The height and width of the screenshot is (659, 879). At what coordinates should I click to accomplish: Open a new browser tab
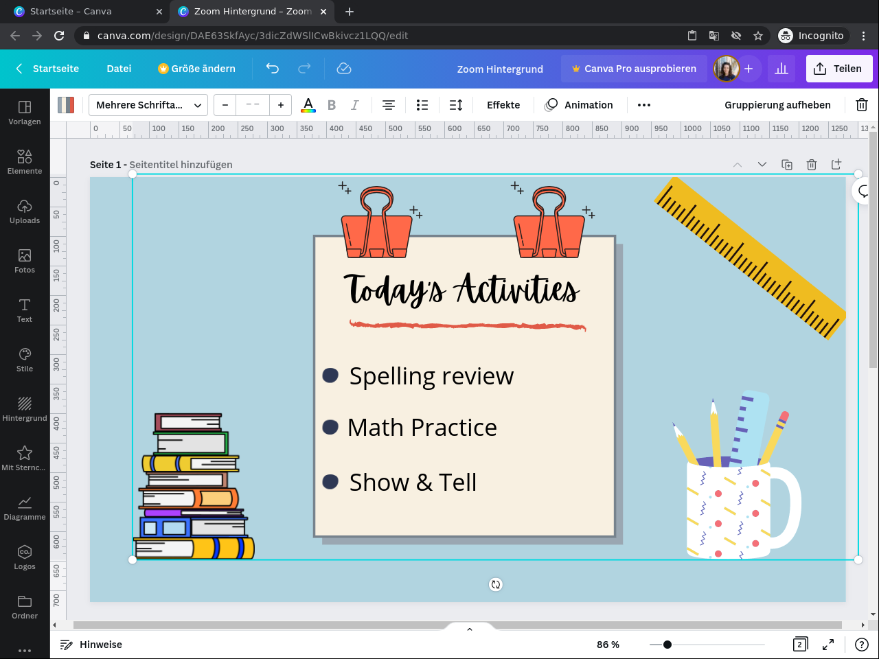(x=350, y=12)
